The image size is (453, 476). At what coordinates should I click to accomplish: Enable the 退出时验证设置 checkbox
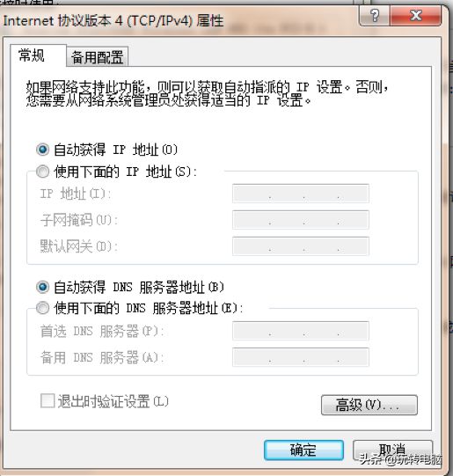pos(47,400)
